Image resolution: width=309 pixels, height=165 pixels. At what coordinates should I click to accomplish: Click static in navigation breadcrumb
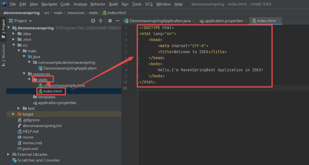tap(93, 13)
